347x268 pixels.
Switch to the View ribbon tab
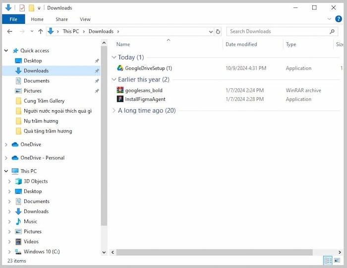point(85,19)
